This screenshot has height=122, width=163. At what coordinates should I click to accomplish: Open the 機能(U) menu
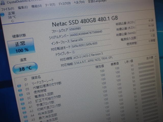36,6
